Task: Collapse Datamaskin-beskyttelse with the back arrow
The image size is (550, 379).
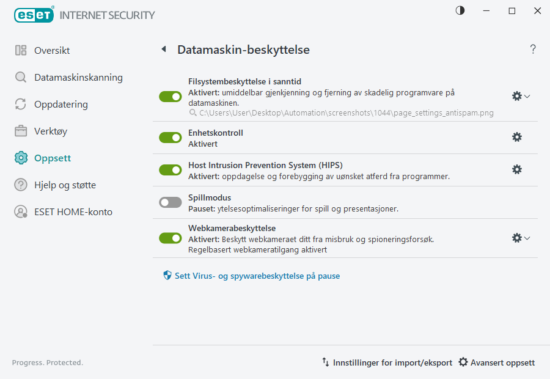Action: [x=163, y=49]
